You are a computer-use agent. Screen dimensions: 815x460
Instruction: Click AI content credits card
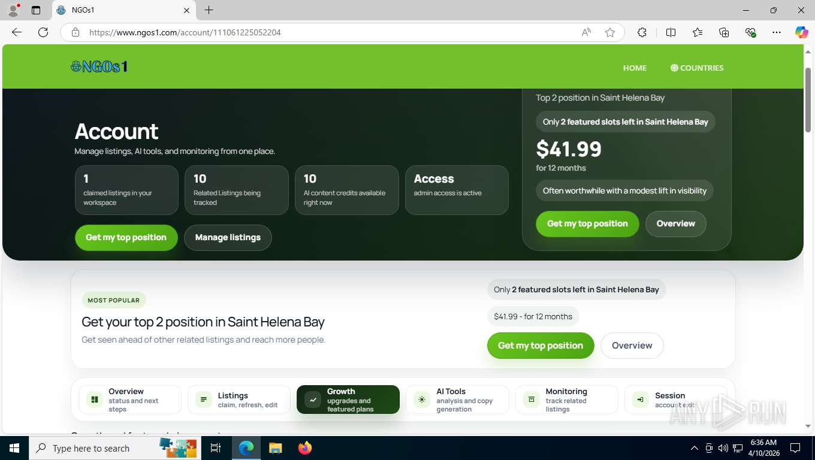[x=347, y=190]
